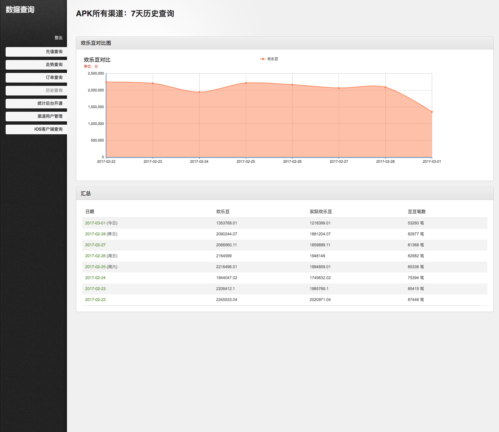The height and width of the screenshot is (432, 499).
Task: Open the 2017-02-25 date link in table
Action: [x=95, y=267]
